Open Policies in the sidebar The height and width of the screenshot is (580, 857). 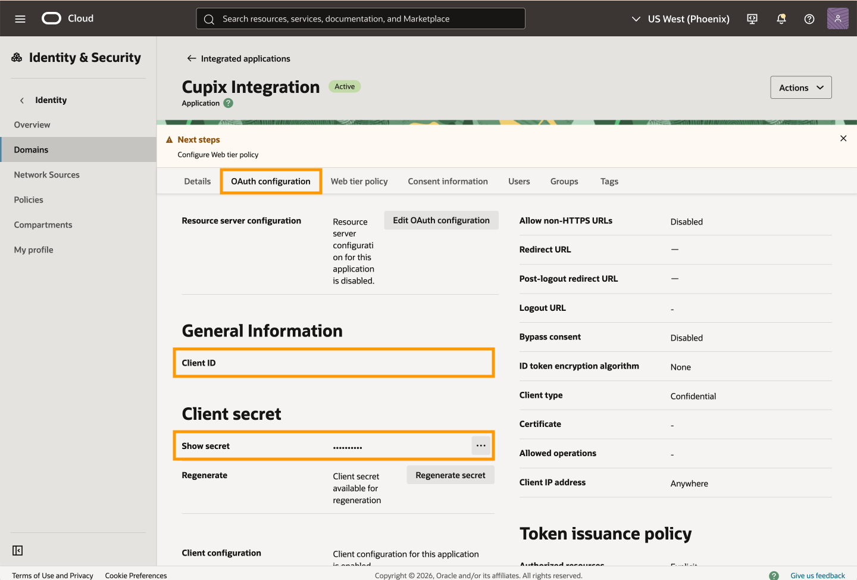pyautogui.click(x=29, y=199)
